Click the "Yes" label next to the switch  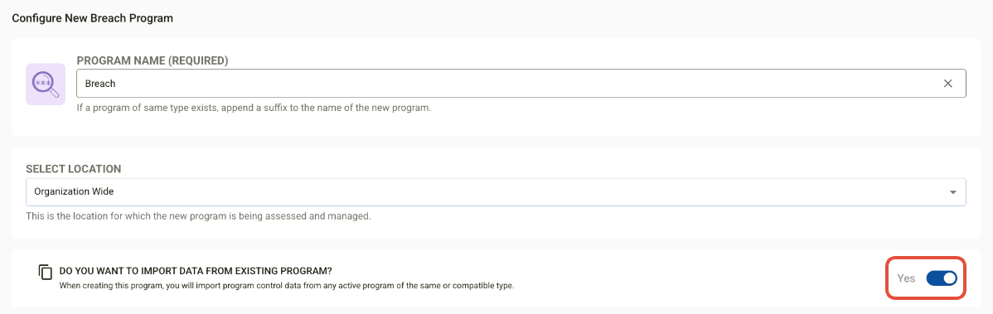pos(906,278)
